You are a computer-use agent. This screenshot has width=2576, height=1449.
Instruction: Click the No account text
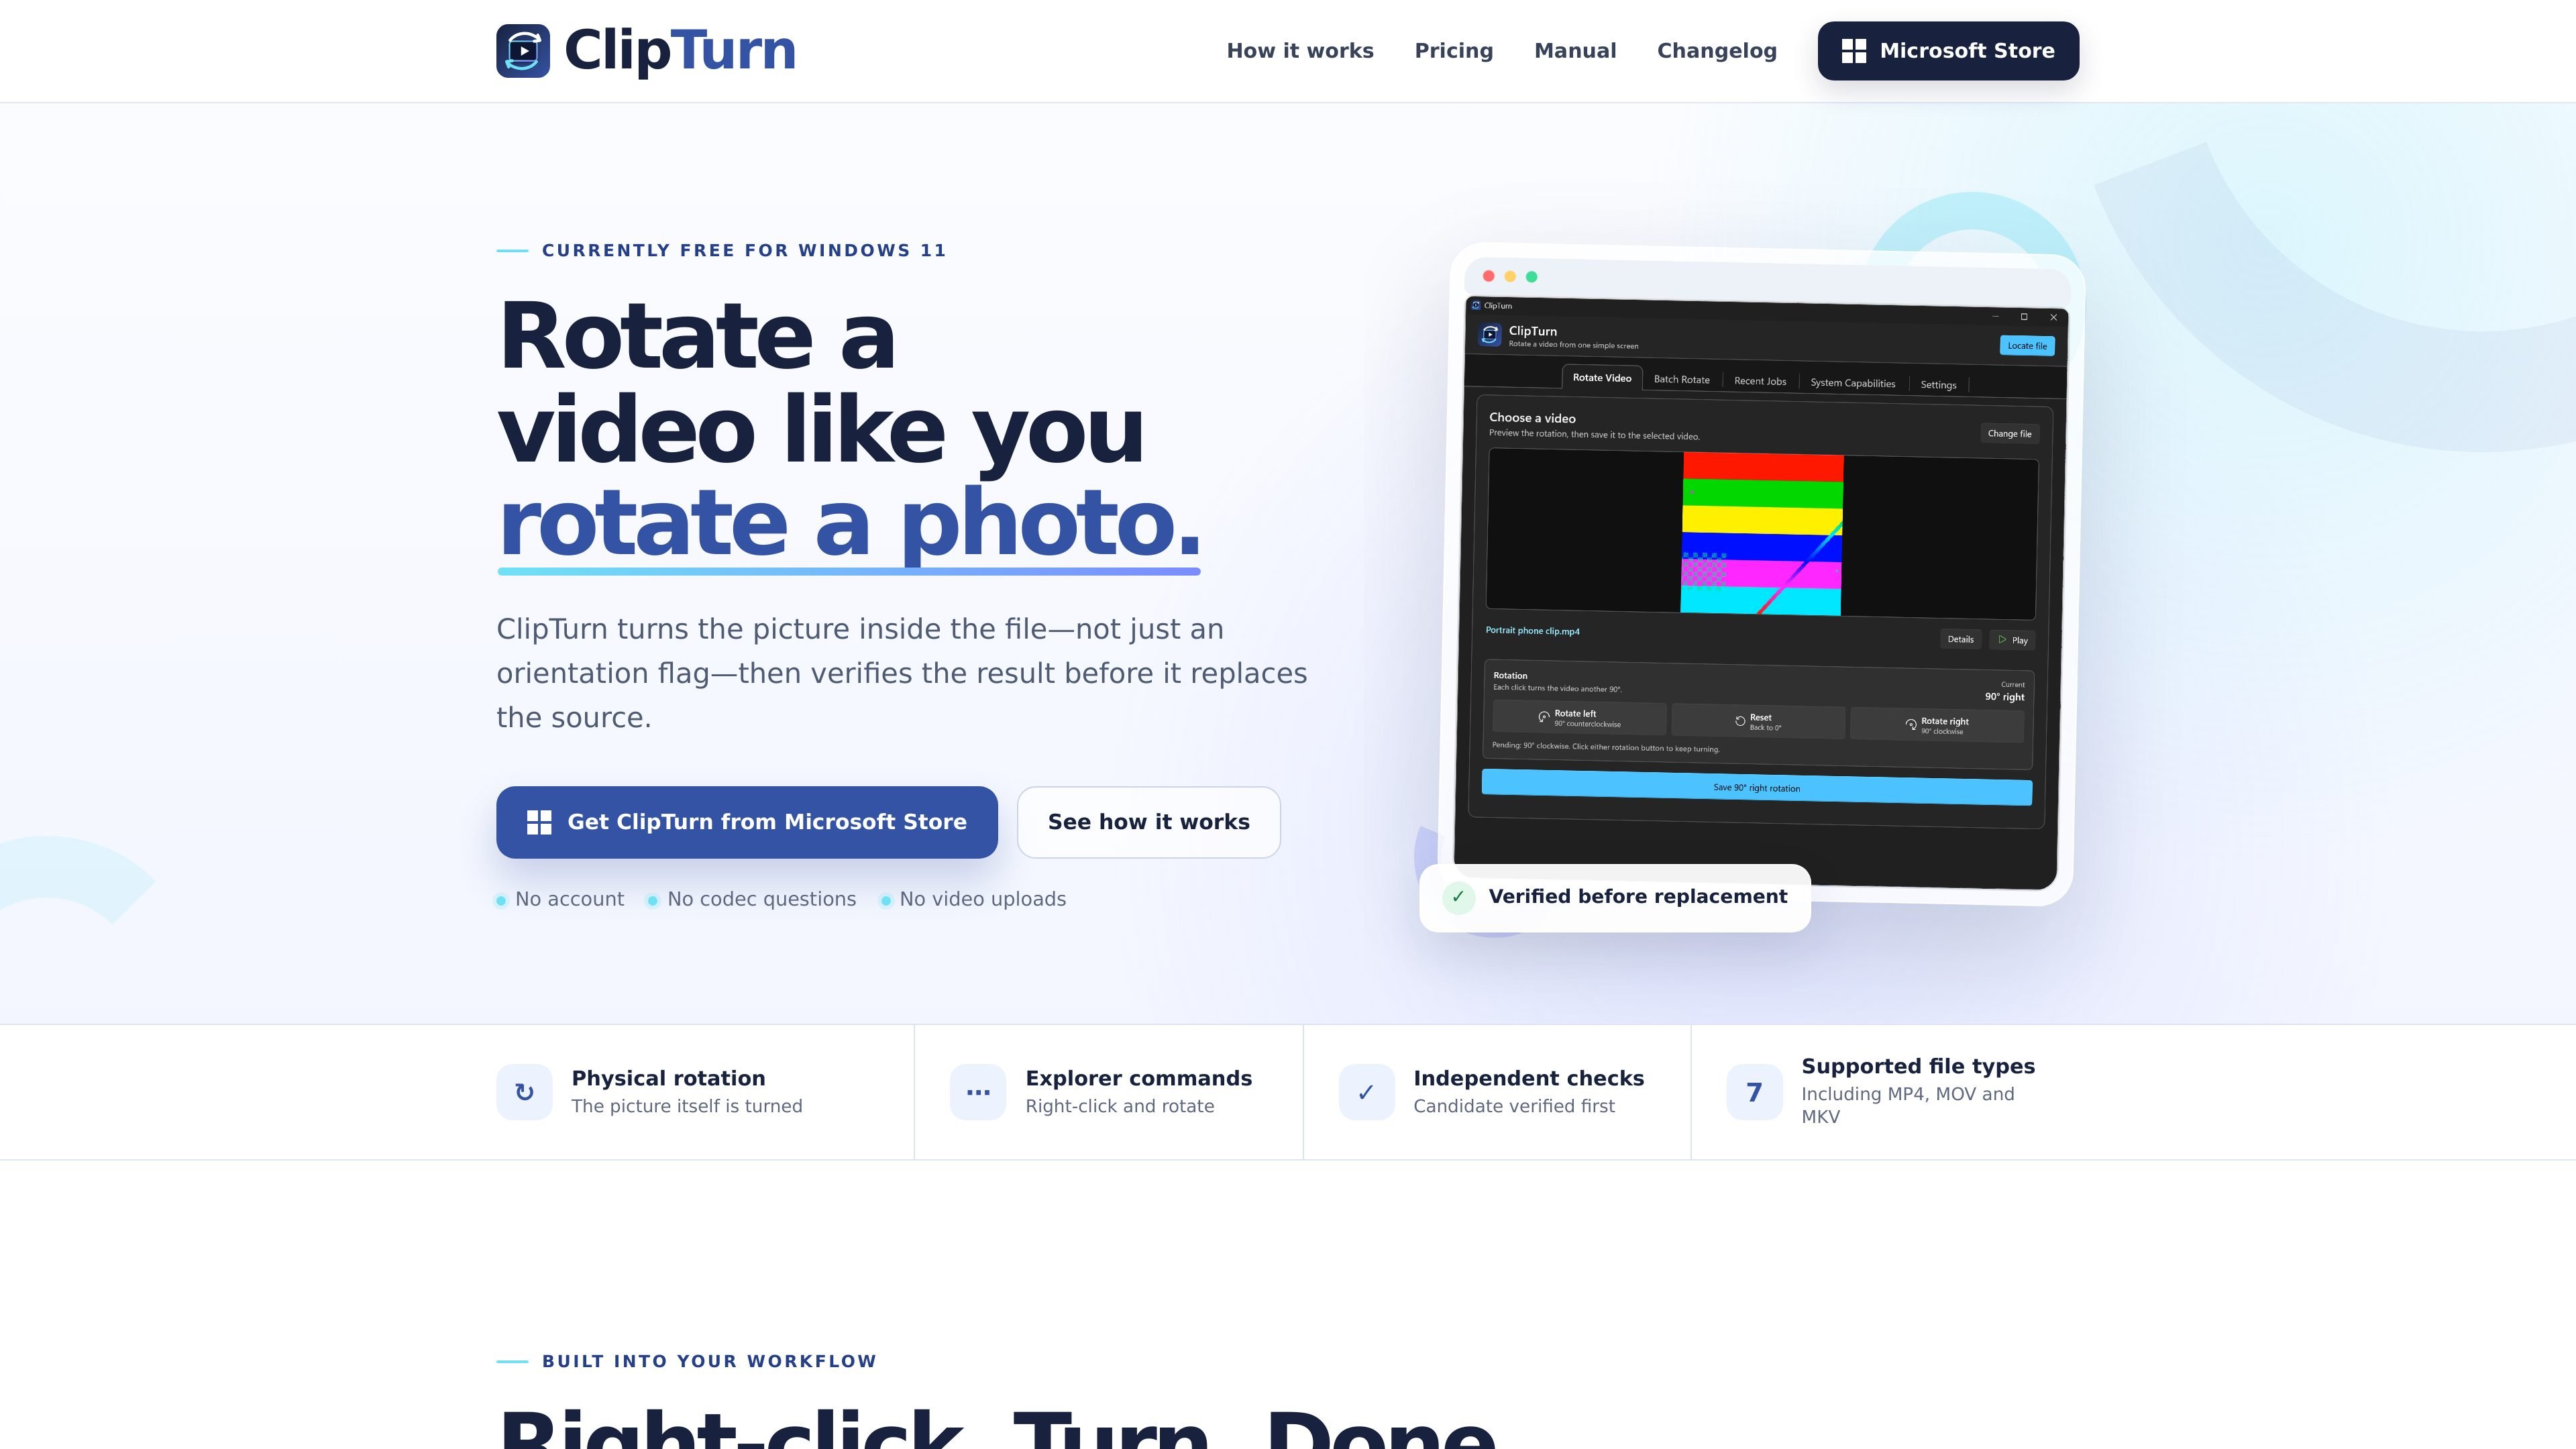569,899
